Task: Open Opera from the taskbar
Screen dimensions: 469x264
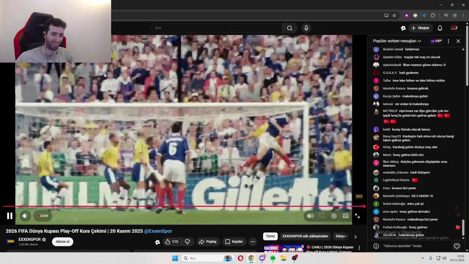Action: click(240, 258)
